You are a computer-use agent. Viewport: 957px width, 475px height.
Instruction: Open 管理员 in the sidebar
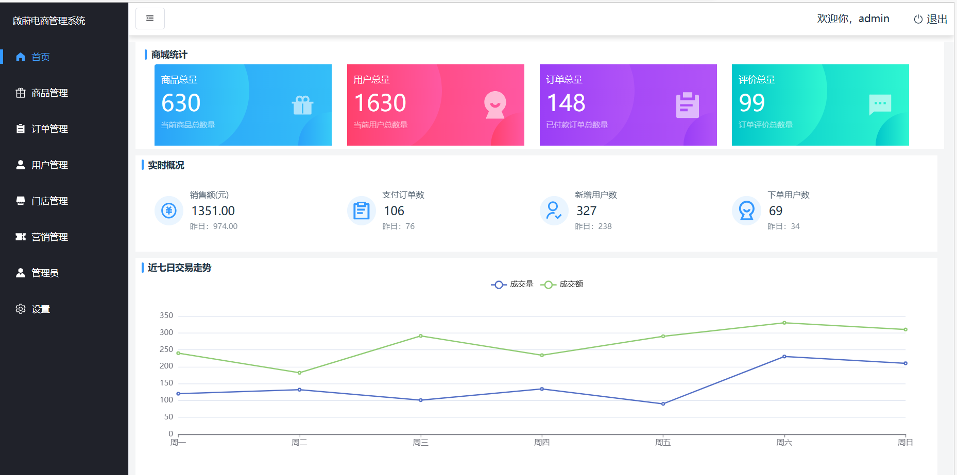click(x=64, y=273)
